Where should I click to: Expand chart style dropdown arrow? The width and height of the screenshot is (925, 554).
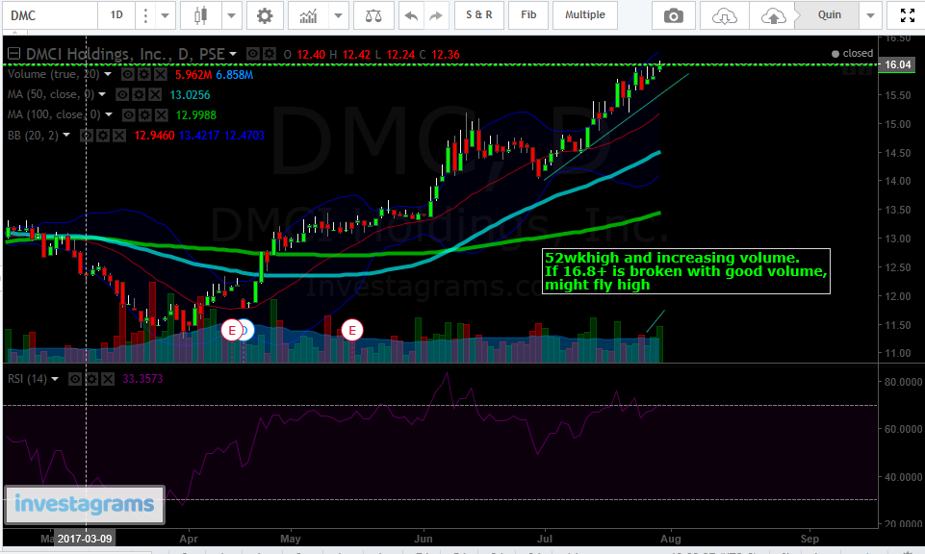click(x=232, y=15)
